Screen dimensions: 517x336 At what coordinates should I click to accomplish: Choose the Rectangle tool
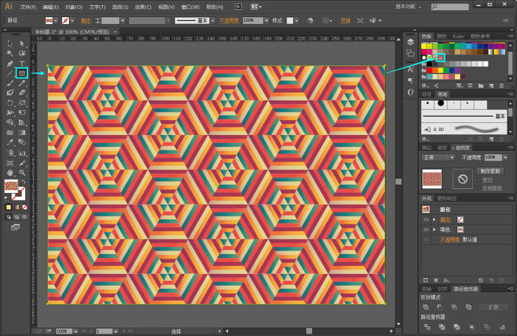pos(22,73)
